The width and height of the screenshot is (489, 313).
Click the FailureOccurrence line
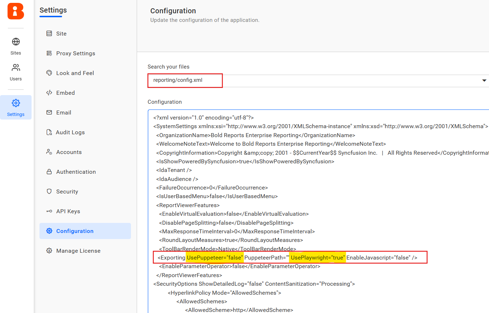[212, 188]
